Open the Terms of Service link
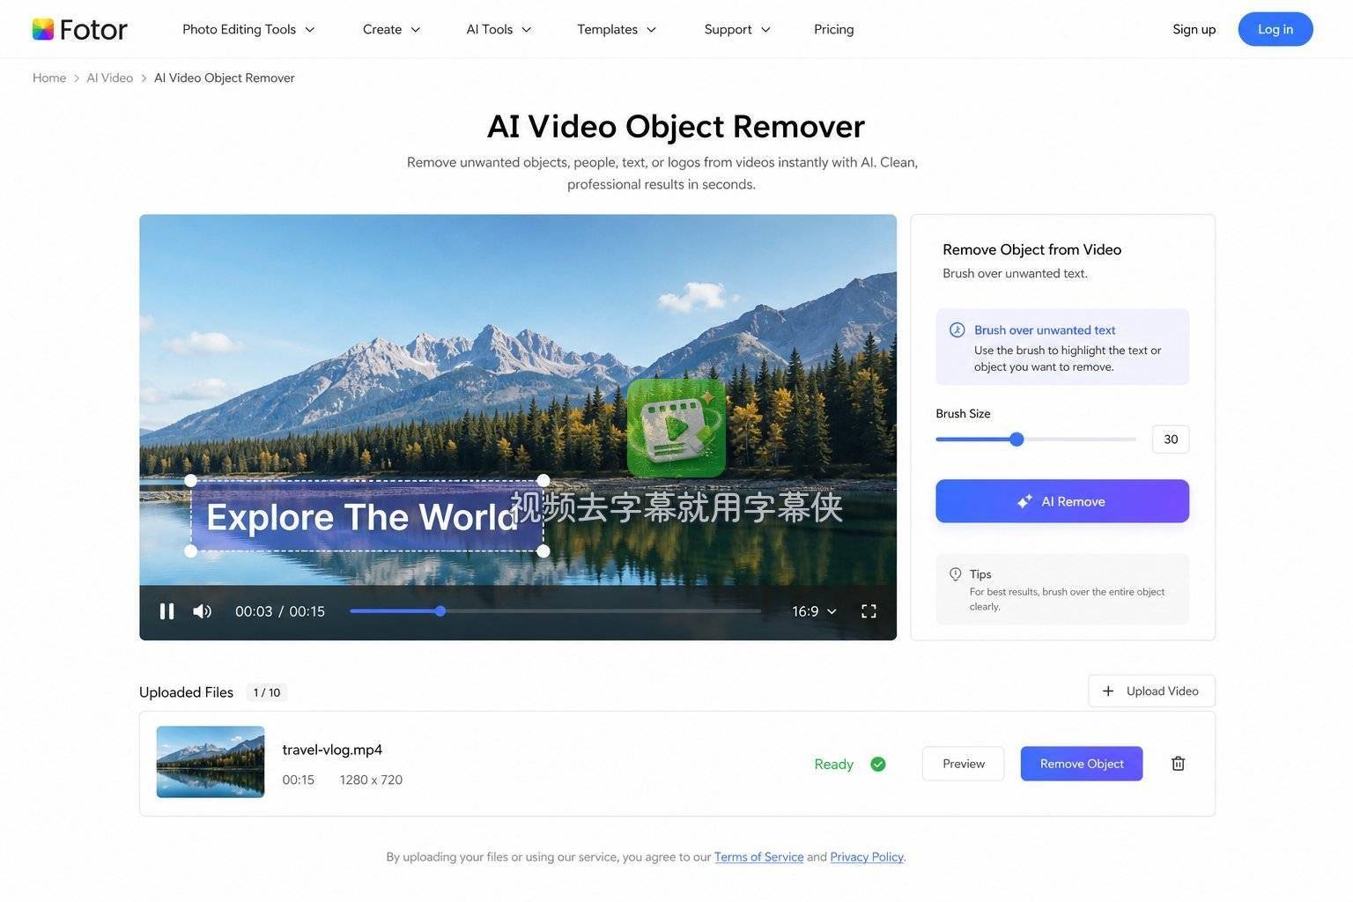 click(759, 857)
